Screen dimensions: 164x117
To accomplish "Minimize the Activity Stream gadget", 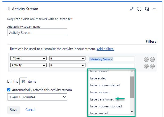I will 132,9.
